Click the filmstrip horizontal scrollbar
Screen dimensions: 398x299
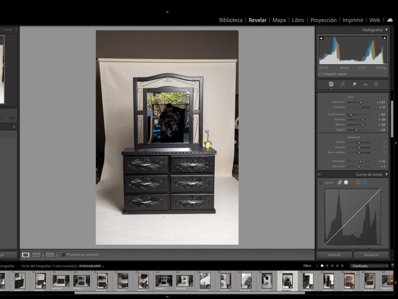point(189,293)
